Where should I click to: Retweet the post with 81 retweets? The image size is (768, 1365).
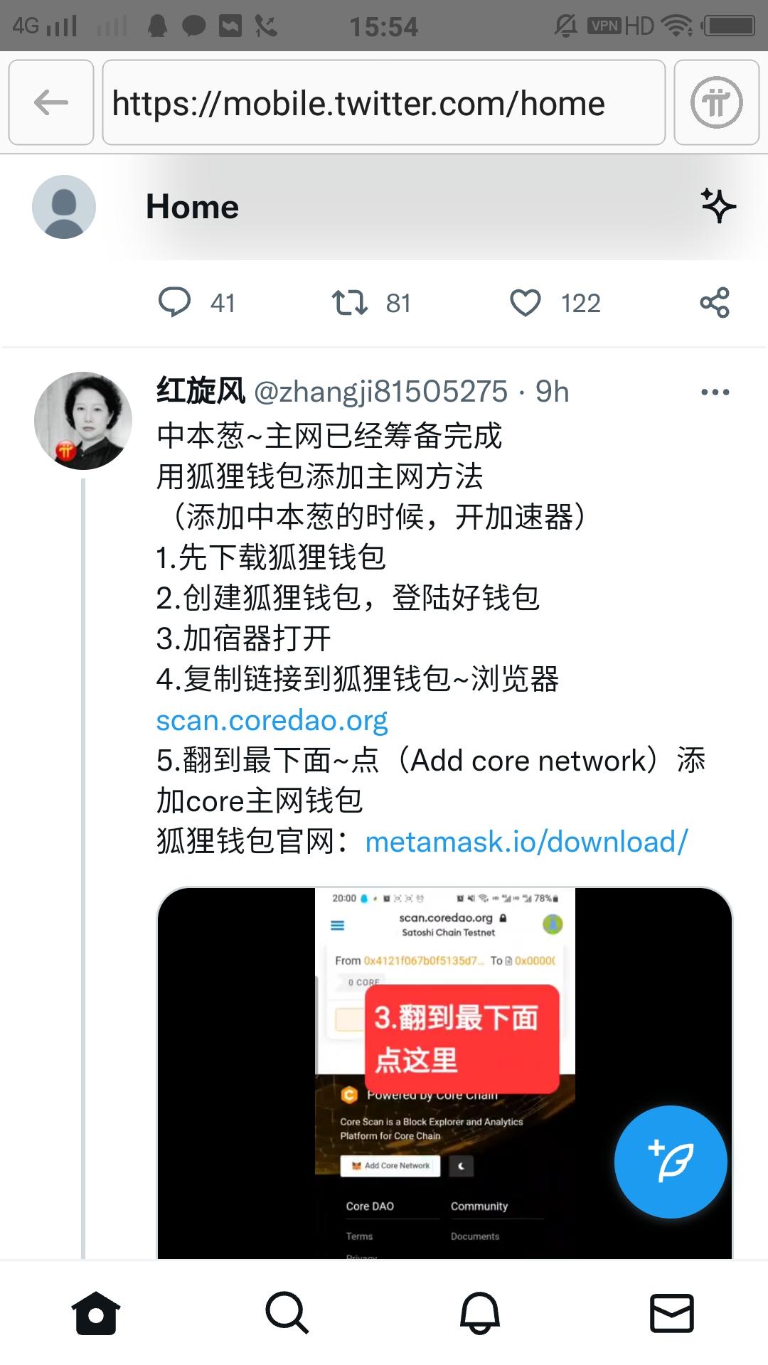click(350, 302)
